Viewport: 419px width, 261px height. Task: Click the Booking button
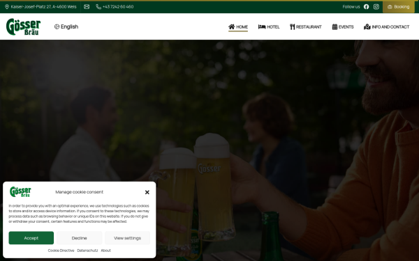[399, 7]
